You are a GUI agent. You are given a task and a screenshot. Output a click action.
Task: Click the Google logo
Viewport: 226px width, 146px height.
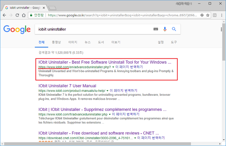pos(17,30)
